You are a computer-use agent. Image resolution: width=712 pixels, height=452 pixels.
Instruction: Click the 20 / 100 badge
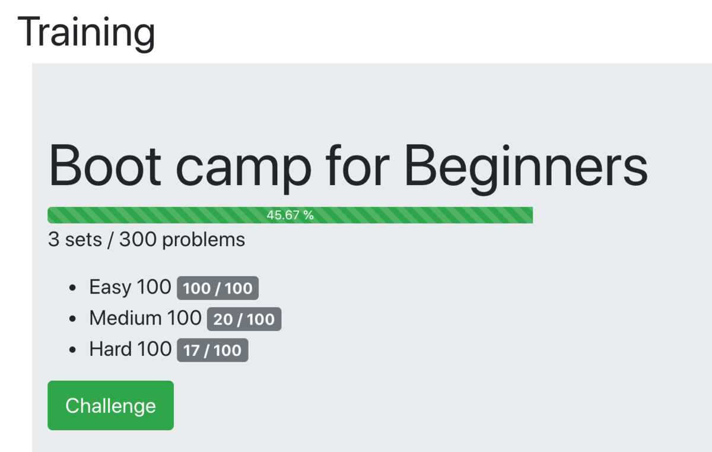coord(244,320)
